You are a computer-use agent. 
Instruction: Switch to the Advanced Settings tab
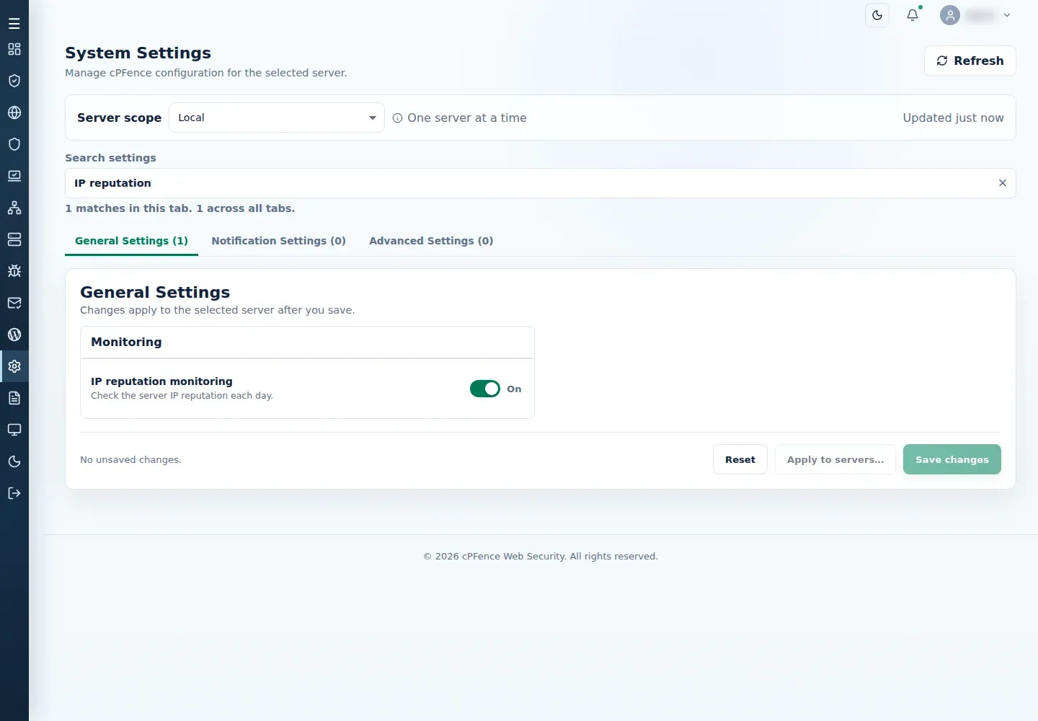click(431, 241)
